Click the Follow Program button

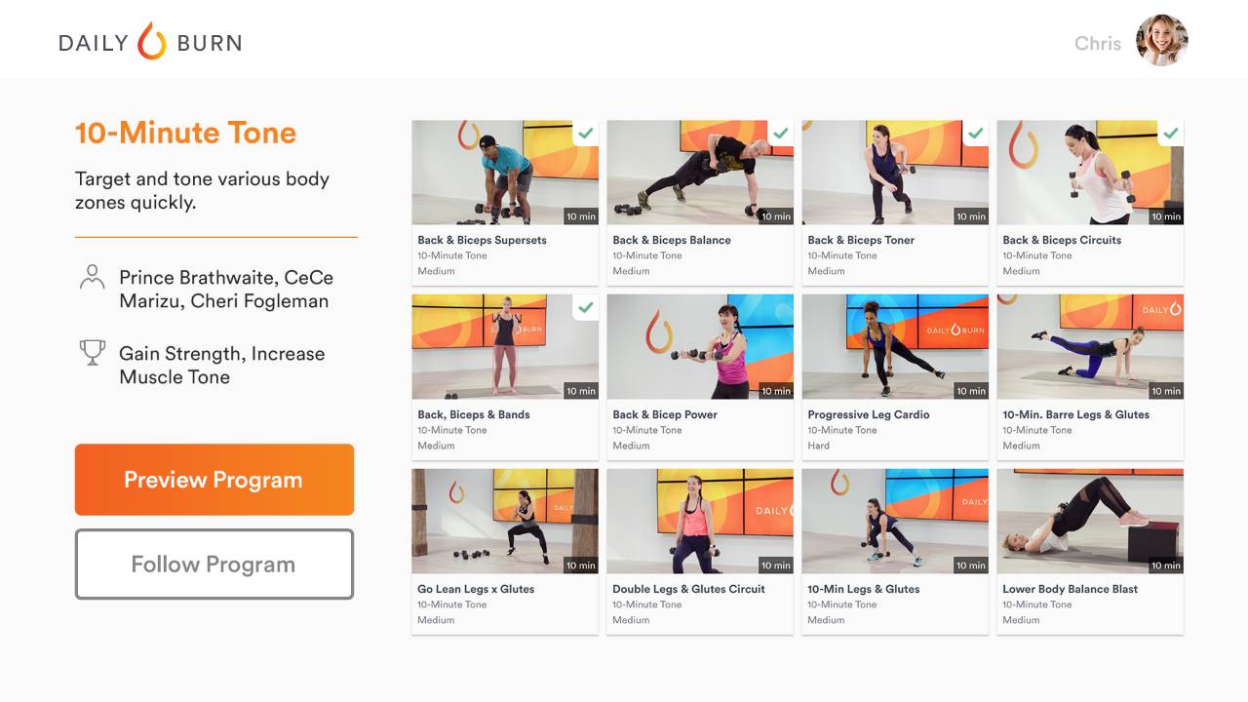(214, 565)
